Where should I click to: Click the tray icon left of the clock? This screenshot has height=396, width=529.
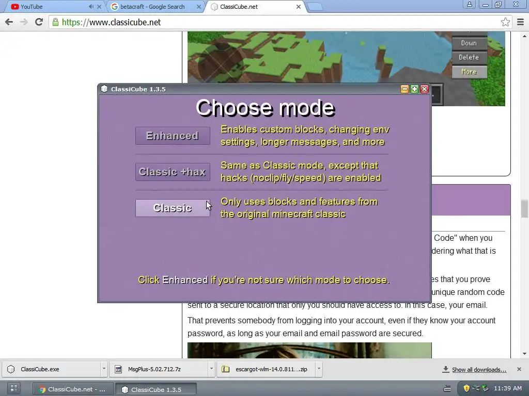[x=485, y=388]
